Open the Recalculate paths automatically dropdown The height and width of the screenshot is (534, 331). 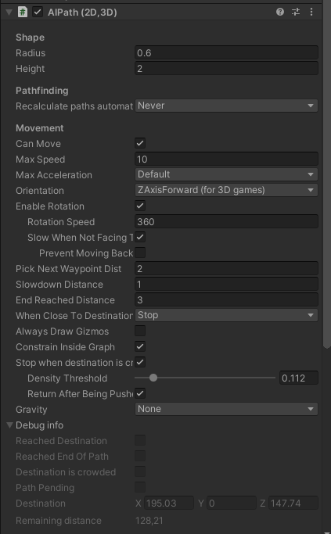[x=226, y=106]
